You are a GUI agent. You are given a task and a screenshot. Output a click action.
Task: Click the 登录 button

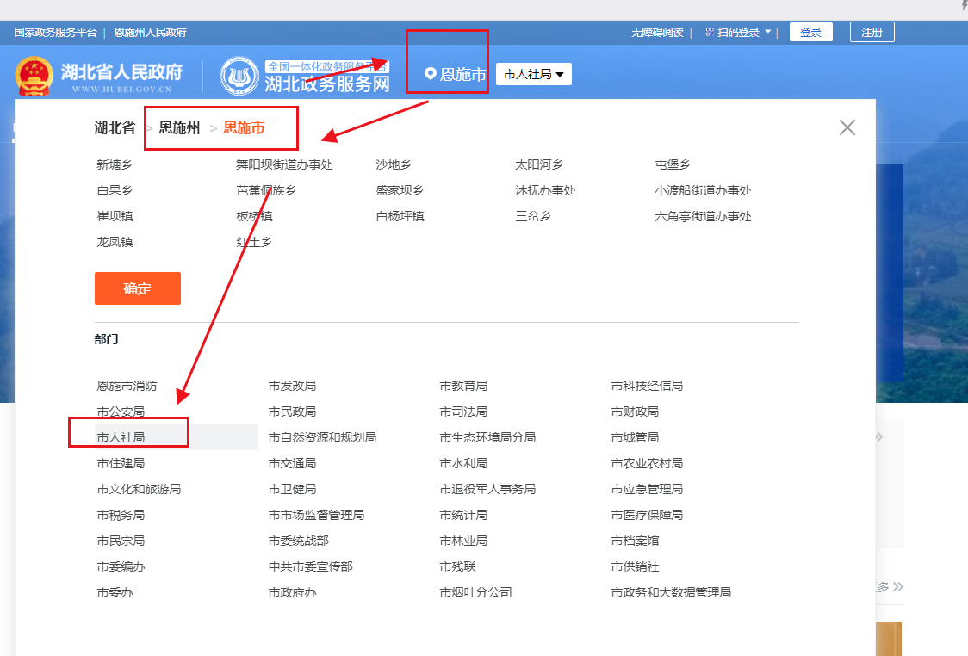point(810,33)
